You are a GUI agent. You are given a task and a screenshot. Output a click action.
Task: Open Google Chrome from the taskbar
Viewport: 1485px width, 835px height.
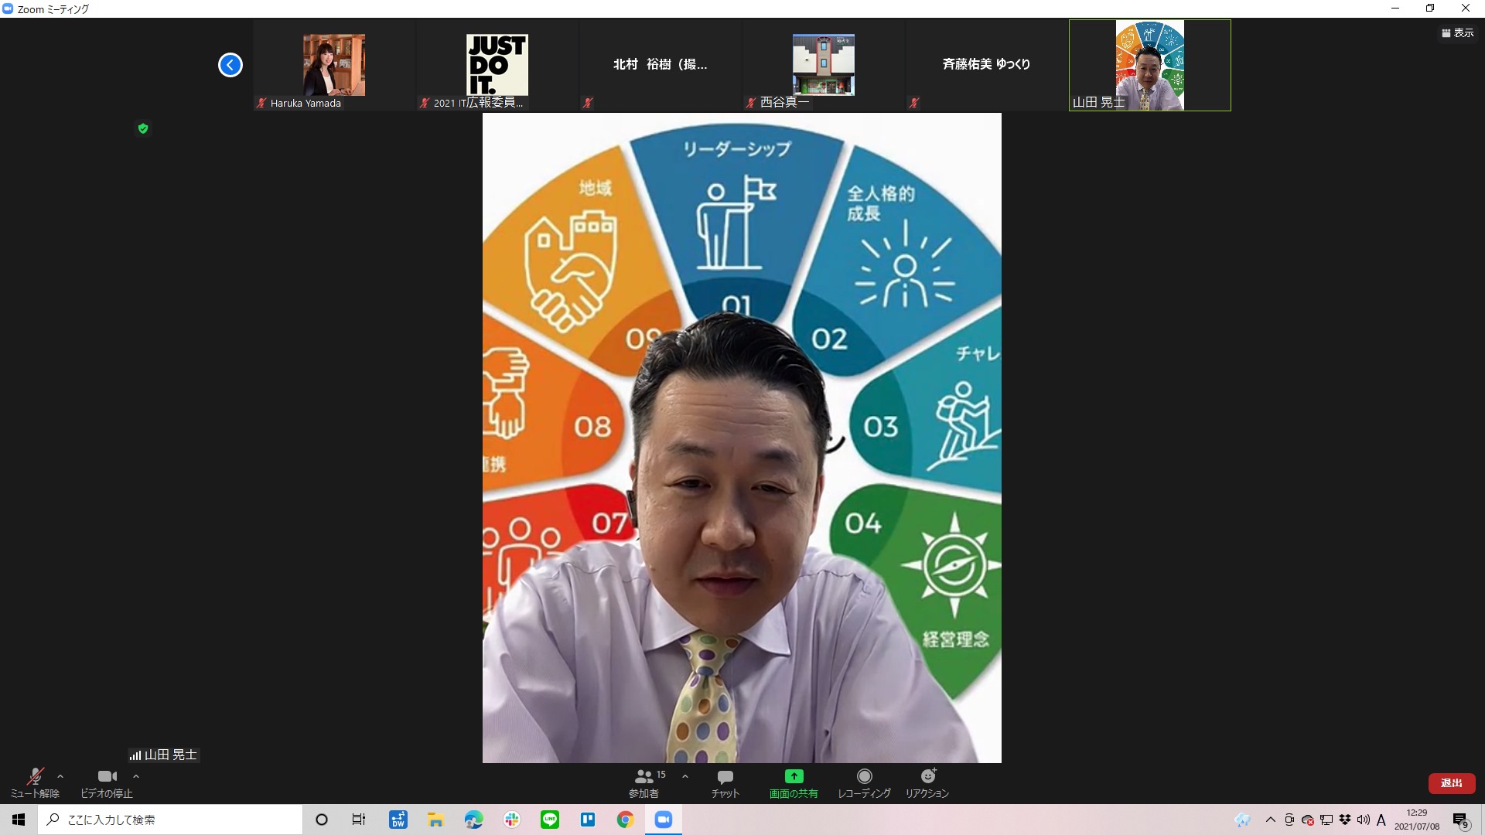pos(626,820)
